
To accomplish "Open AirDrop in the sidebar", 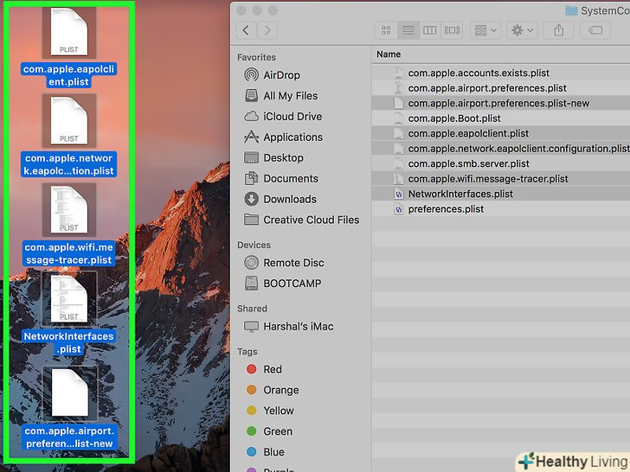I will pos(281,75).
